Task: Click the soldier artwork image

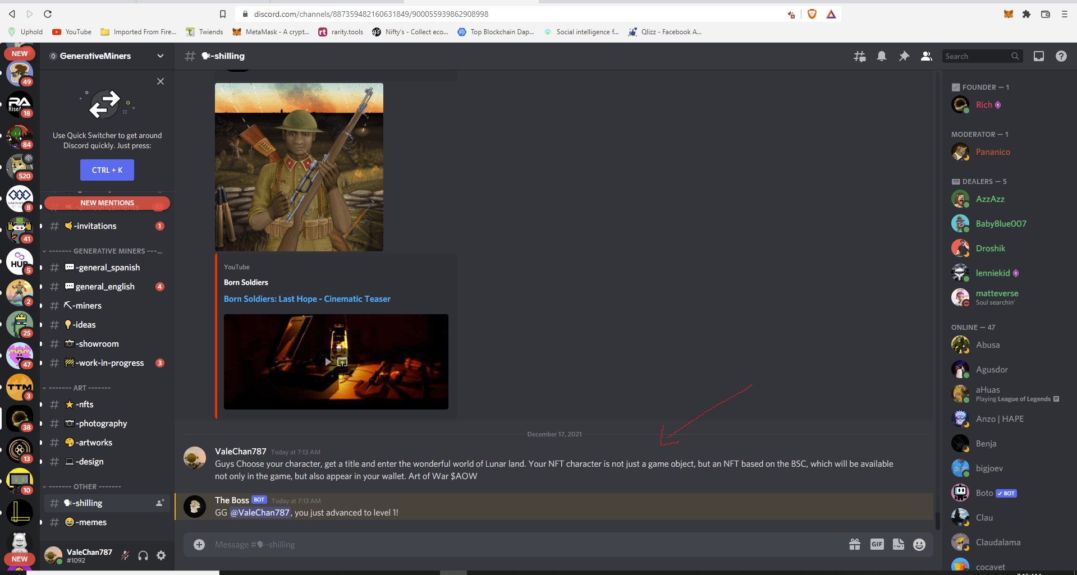Action: [x=299, y=167]
